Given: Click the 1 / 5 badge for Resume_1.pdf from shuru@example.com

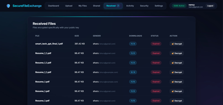Looking at the screenshot, I should pyautogui.click(x=133, y=82).
